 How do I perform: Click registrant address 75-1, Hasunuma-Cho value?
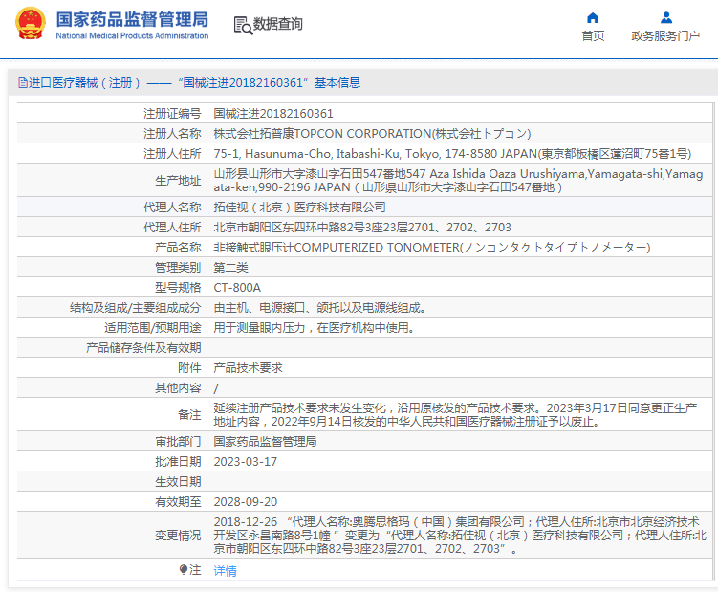coord(452,154)
